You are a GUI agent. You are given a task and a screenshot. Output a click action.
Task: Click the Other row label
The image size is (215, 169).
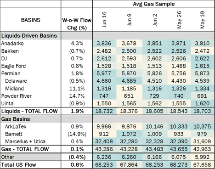click(8, 157)
